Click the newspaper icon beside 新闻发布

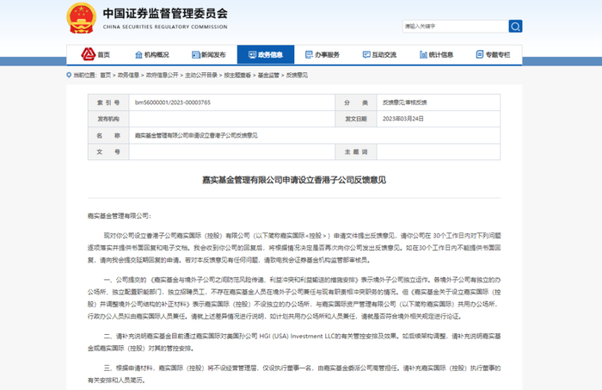[x=196, y=54]
